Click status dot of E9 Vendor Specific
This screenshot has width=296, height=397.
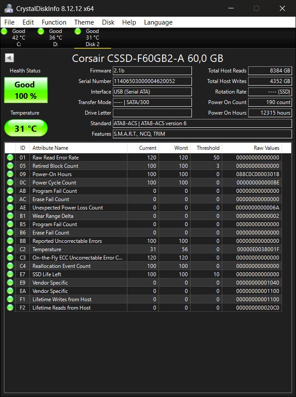click(10, 283)
